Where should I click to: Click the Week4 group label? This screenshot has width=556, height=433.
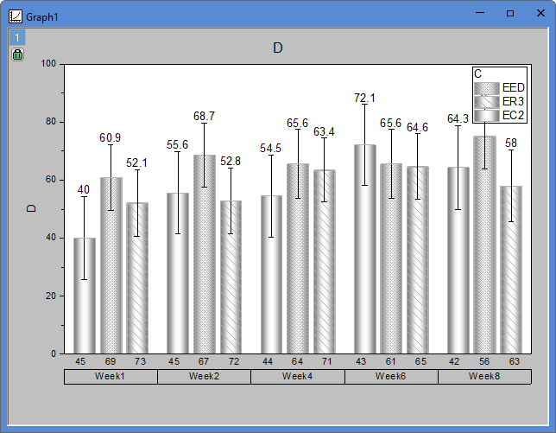point(298,376)
